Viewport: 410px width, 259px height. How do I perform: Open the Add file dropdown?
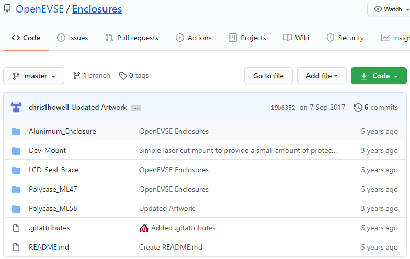322,76
